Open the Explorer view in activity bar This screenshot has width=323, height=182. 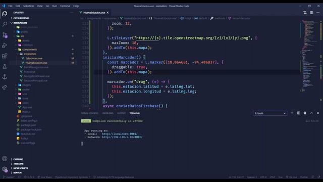[5, 14]
